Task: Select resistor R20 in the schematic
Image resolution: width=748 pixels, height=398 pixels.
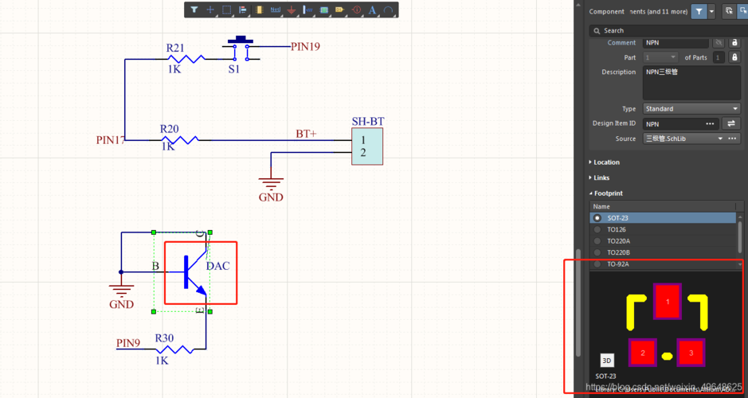Action: click(180, 139)
